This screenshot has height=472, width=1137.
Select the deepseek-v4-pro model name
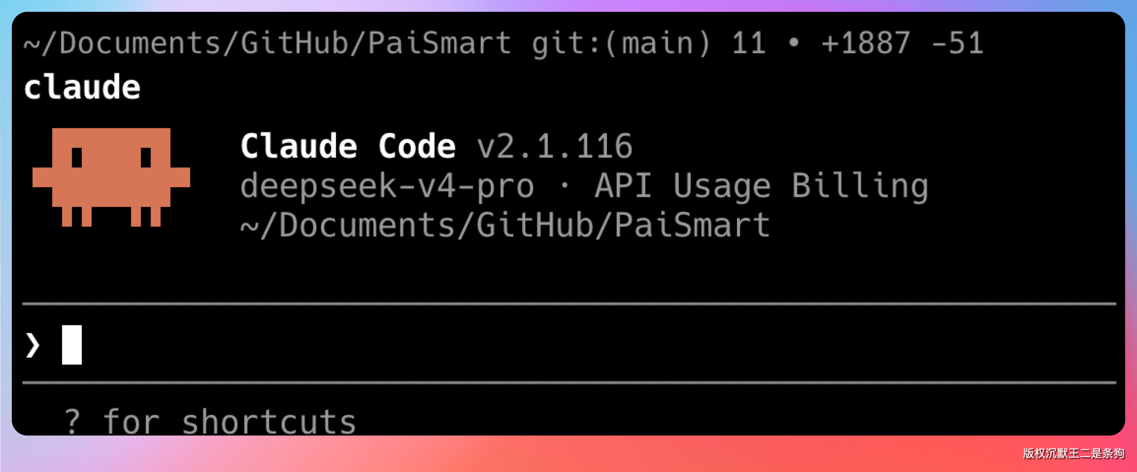pos(387,186)
